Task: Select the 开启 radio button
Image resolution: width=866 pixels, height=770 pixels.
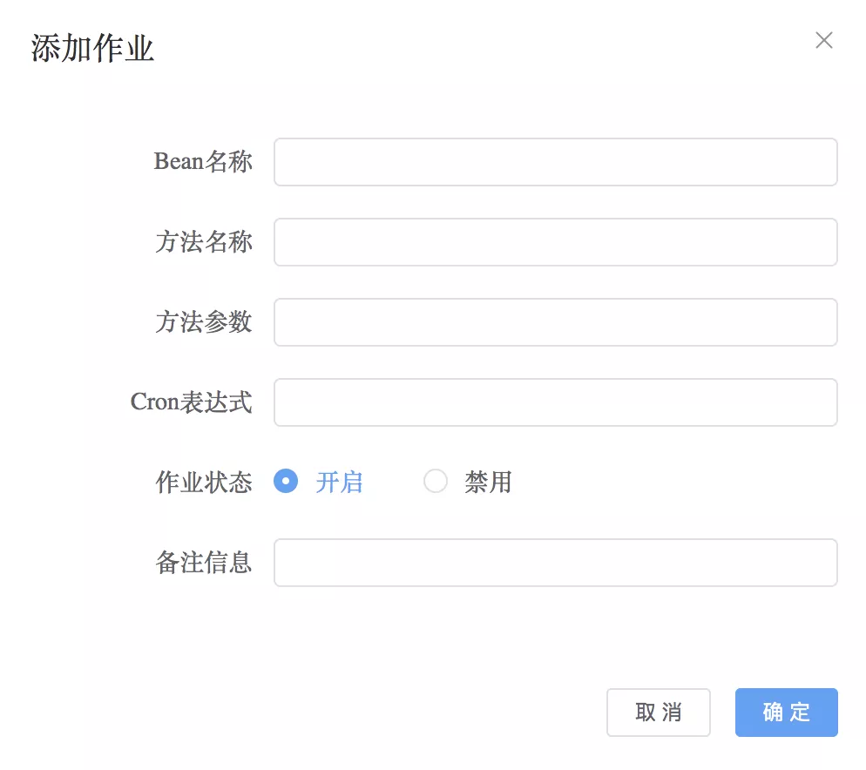Action: pyautogui.click(x=286, y=481)
